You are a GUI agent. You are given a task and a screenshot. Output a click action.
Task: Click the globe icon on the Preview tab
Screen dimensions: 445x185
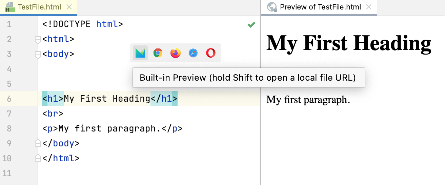(x=272, y=7)
